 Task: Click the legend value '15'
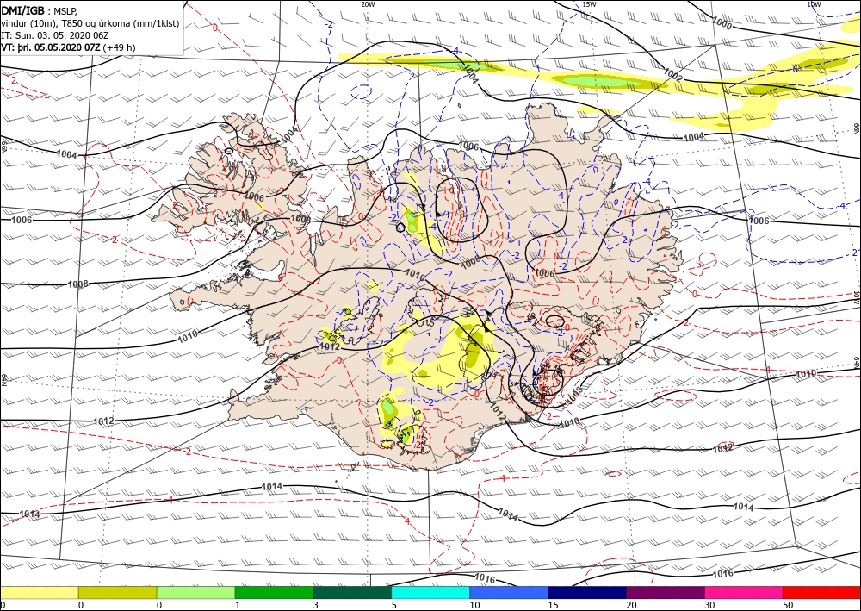[553, 605]
